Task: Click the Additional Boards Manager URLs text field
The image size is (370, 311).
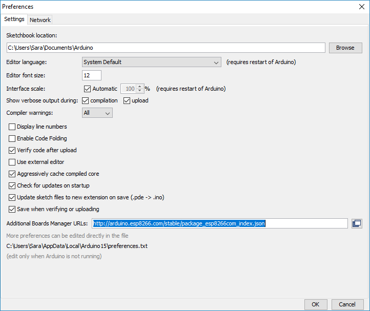Action: 219,223
